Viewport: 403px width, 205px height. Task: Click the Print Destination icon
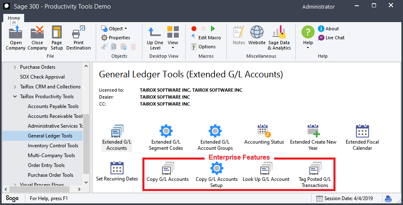coord(79,32)
